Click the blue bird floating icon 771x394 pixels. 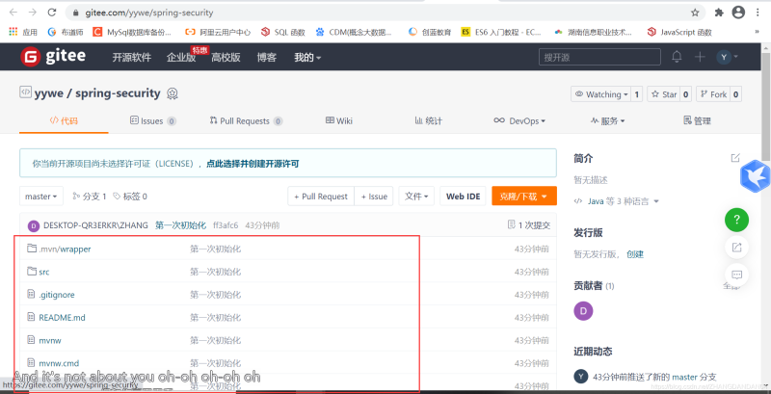tap(755, 177)
